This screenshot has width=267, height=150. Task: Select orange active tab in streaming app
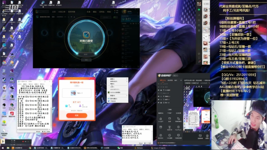pyautogui.click(x=163, y=80)
